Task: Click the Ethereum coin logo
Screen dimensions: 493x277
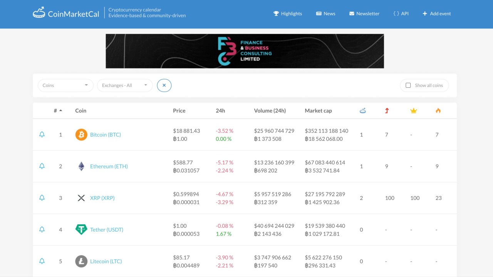Action: pos(81,166)
